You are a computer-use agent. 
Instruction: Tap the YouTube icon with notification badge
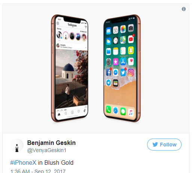tap(131, 39)
